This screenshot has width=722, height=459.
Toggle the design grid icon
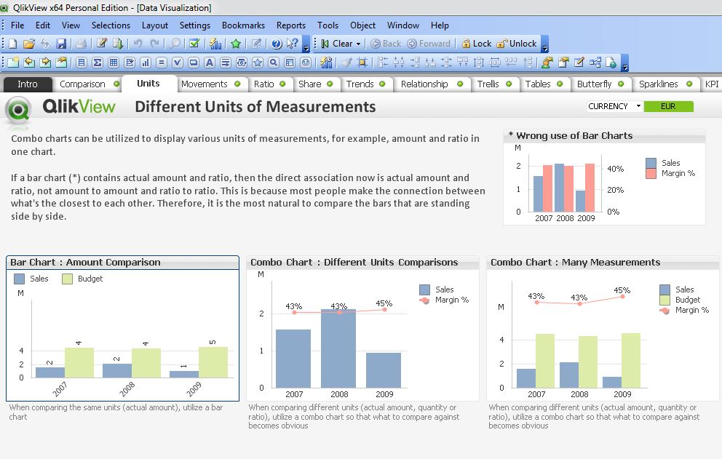pos(362,62)
